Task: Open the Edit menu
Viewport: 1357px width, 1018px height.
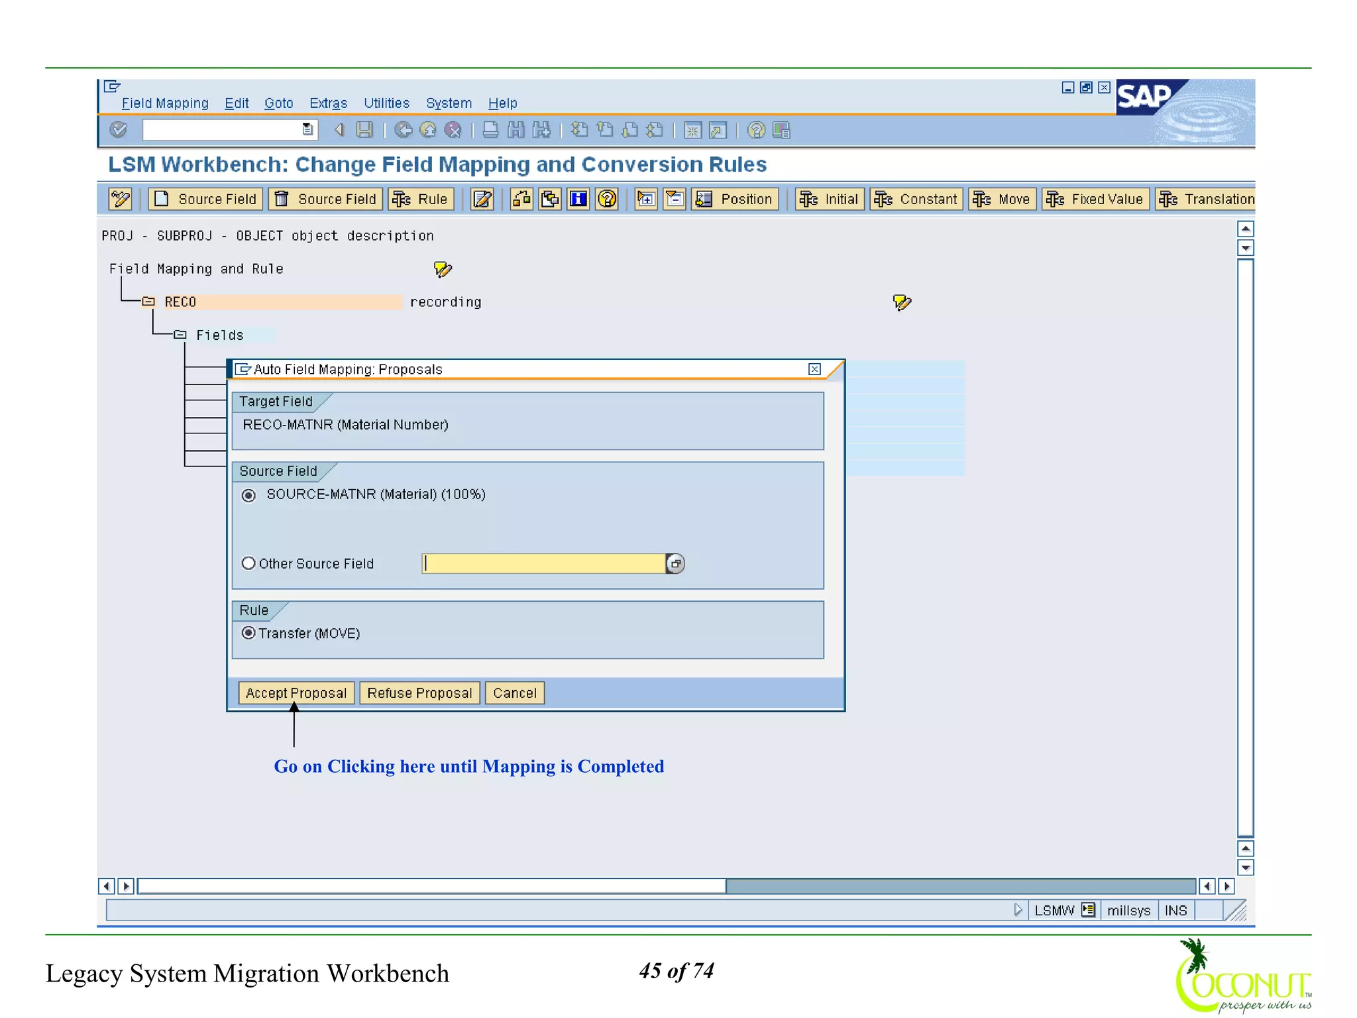Action: tap(237, 103)
